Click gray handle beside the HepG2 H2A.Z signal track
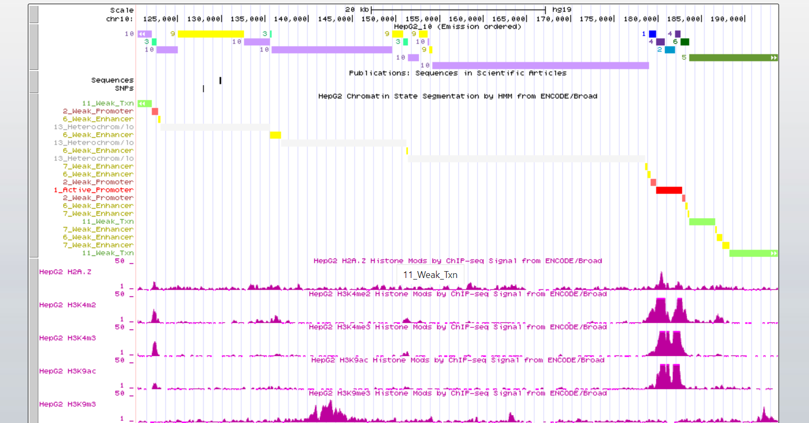The width and height of the screenshot is (809, 423). coord(34,273)
